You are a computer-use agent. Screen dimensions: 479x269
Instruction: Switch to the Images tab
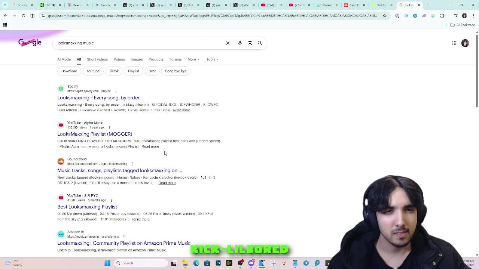(137, 59)
